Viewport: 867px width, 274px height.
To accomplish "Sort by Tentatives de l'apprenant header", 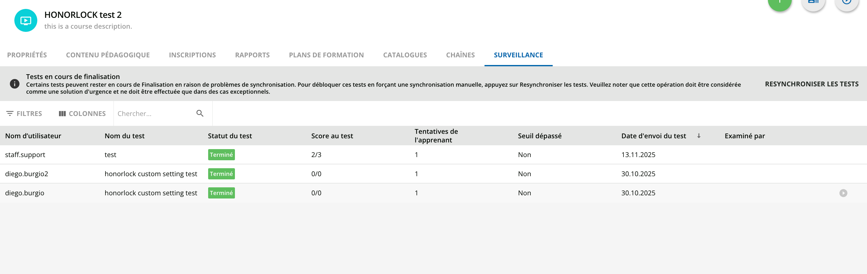I will pyautogui.click(x=436, y=136).
